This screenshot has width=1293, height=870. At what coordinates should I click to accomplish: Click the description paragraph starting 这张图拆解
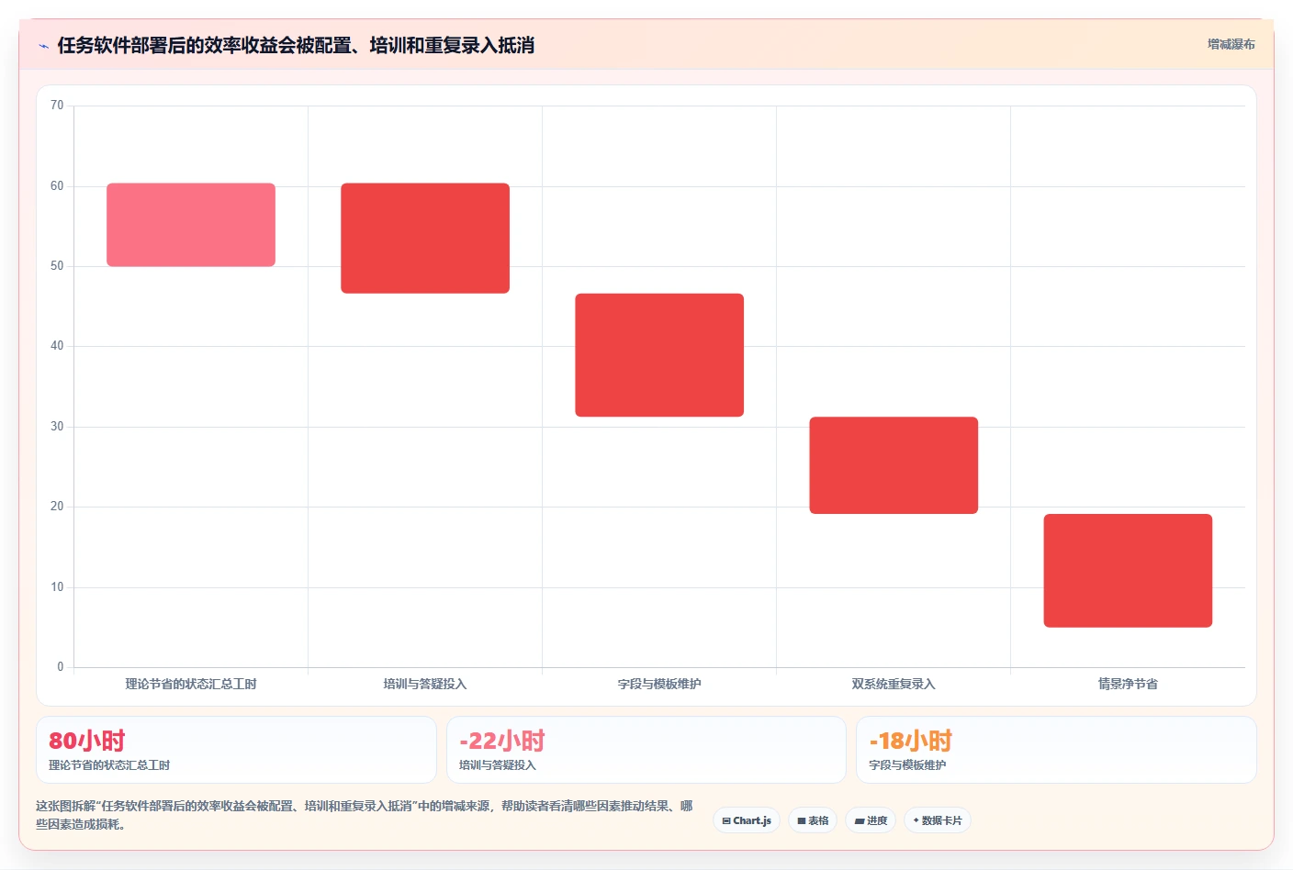click(x=365, y=815)
